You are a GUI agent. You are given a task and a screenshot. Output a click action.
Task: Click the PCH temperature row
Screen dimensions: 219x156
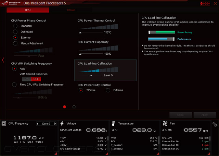point(134,142)
